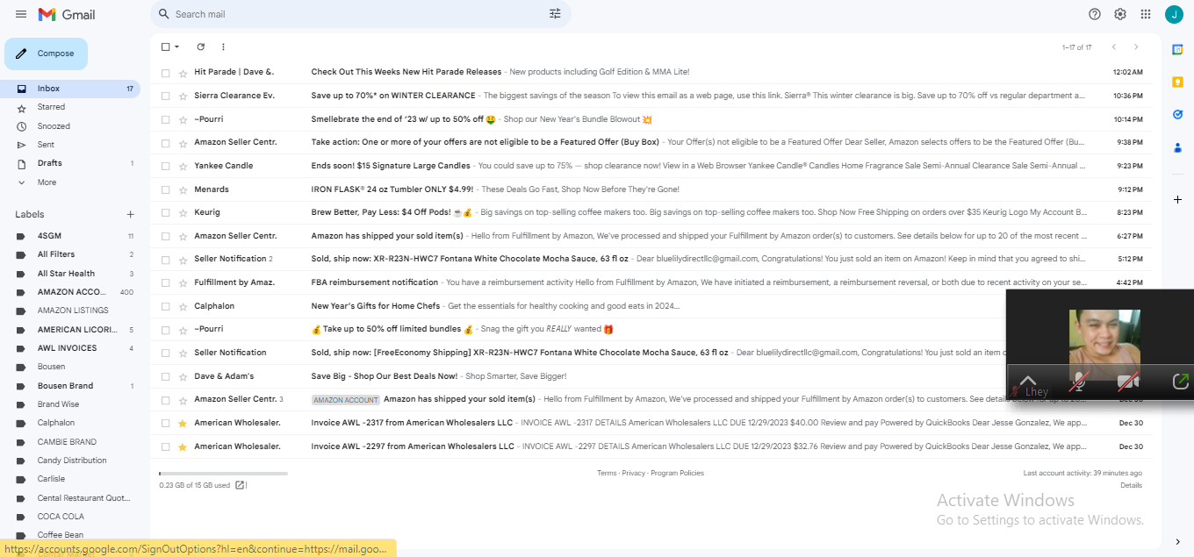This screenshot has height=557, width=1194.
Task: Open the Privacy link
Action: (634, 473)
